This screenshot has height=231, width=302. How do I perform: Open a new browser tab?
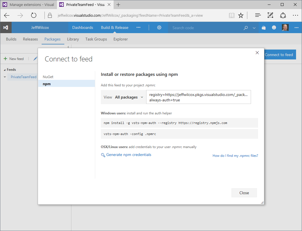118,5
